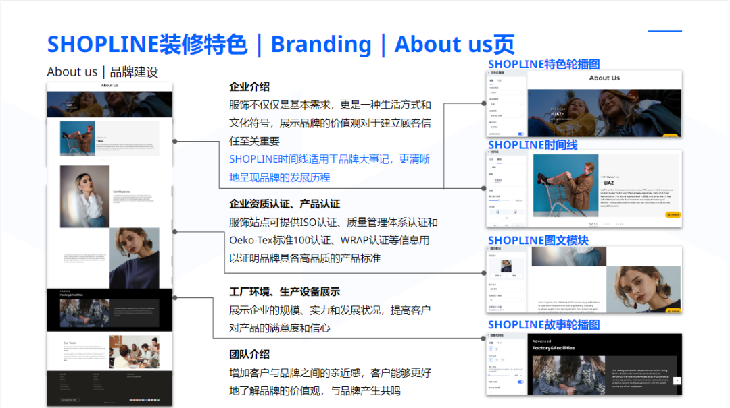Click the back arrow in the featured carousel panel header
Screen dimensions: 730x408
coord(489,72)
